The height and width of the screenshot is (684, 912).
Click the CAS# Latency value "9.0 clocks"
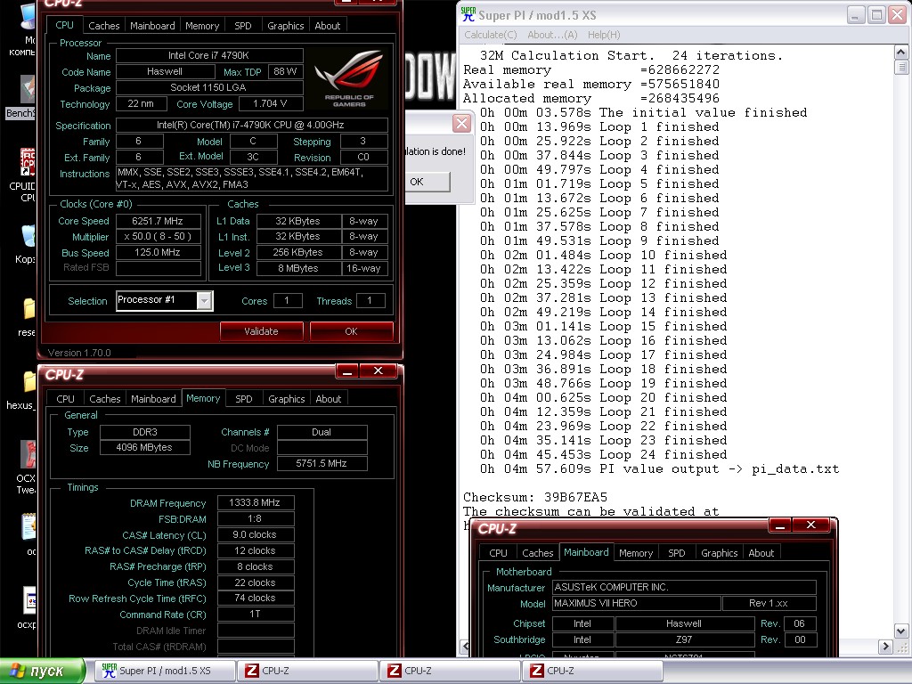click(256, 534)
